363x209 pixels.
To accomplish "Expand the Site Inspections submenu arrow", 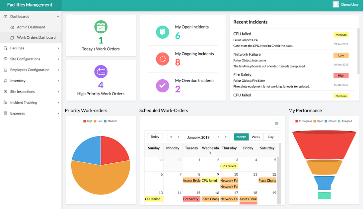I will [58, 92].
